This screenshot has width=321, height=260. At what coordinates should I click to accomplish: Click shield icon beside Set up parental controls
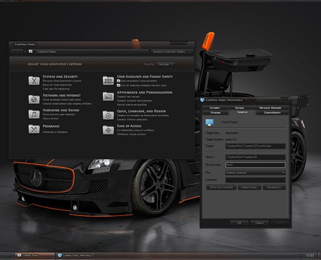(119, 85)
